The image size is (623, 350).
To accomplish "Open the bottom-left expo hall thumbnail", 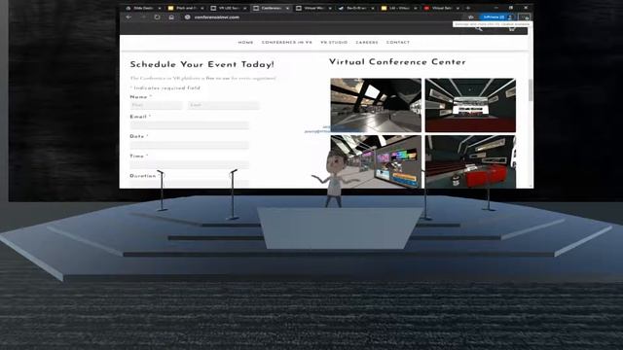I will (x=376, y=161).
